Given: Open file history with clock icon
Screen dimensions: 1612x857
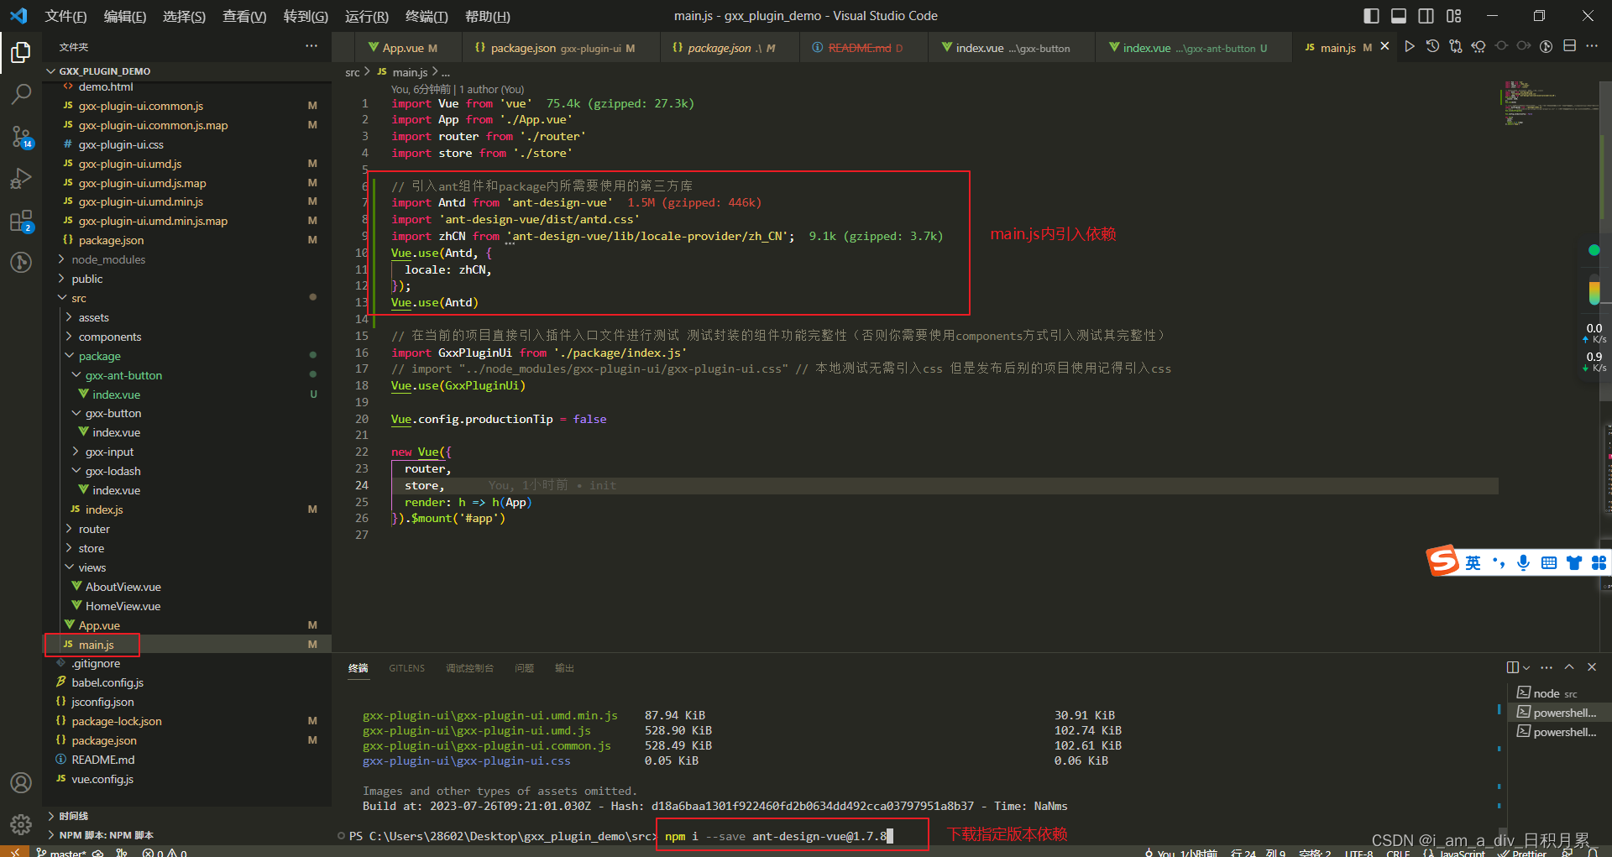Looking at the screenshot, I should pyautogui.click(x=1432, y=46).
